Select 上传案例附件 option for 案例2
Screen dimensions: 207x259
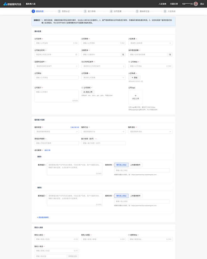(x=135, y=196)
